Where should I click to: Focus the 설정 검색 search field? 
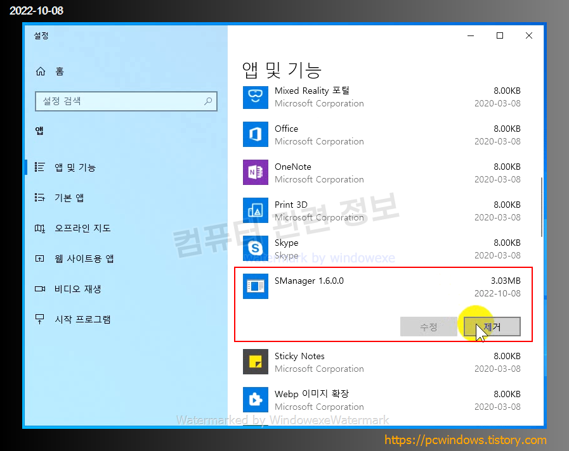click(126, 101)
